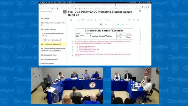Open the Budget Amendment PDF attachment icon
Viewport: 188px width, 106px height.
tap(46, 36)
